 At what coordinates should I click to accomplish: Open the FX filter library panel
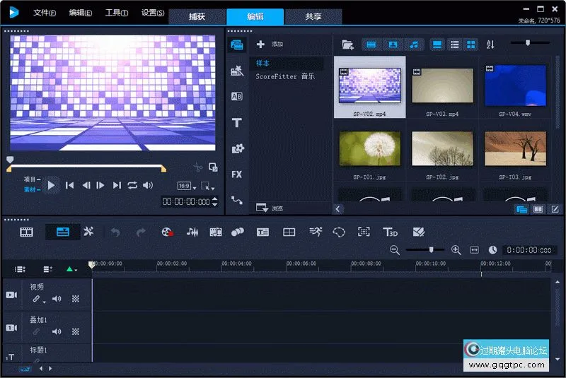237,174
